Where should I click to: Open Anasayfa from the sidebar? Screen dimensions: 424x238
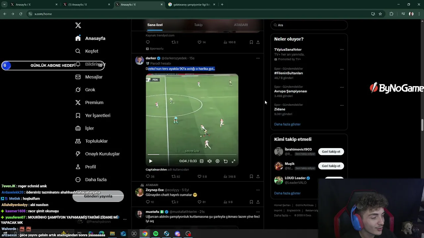[x=90, y=38]
